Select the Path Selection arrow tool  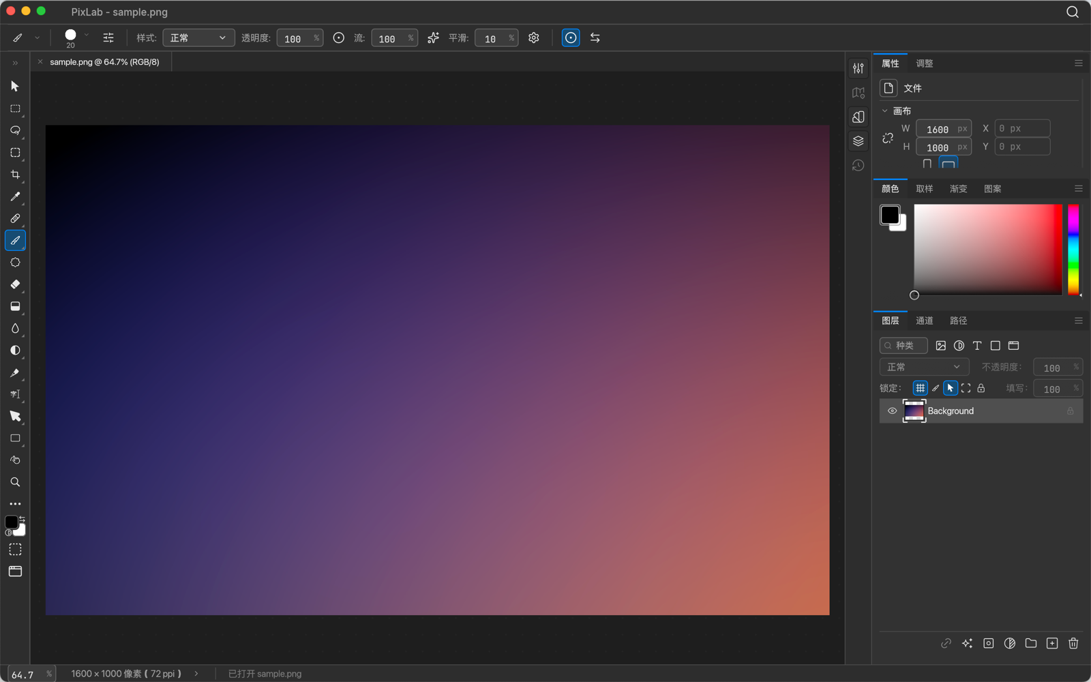(15, 416)
